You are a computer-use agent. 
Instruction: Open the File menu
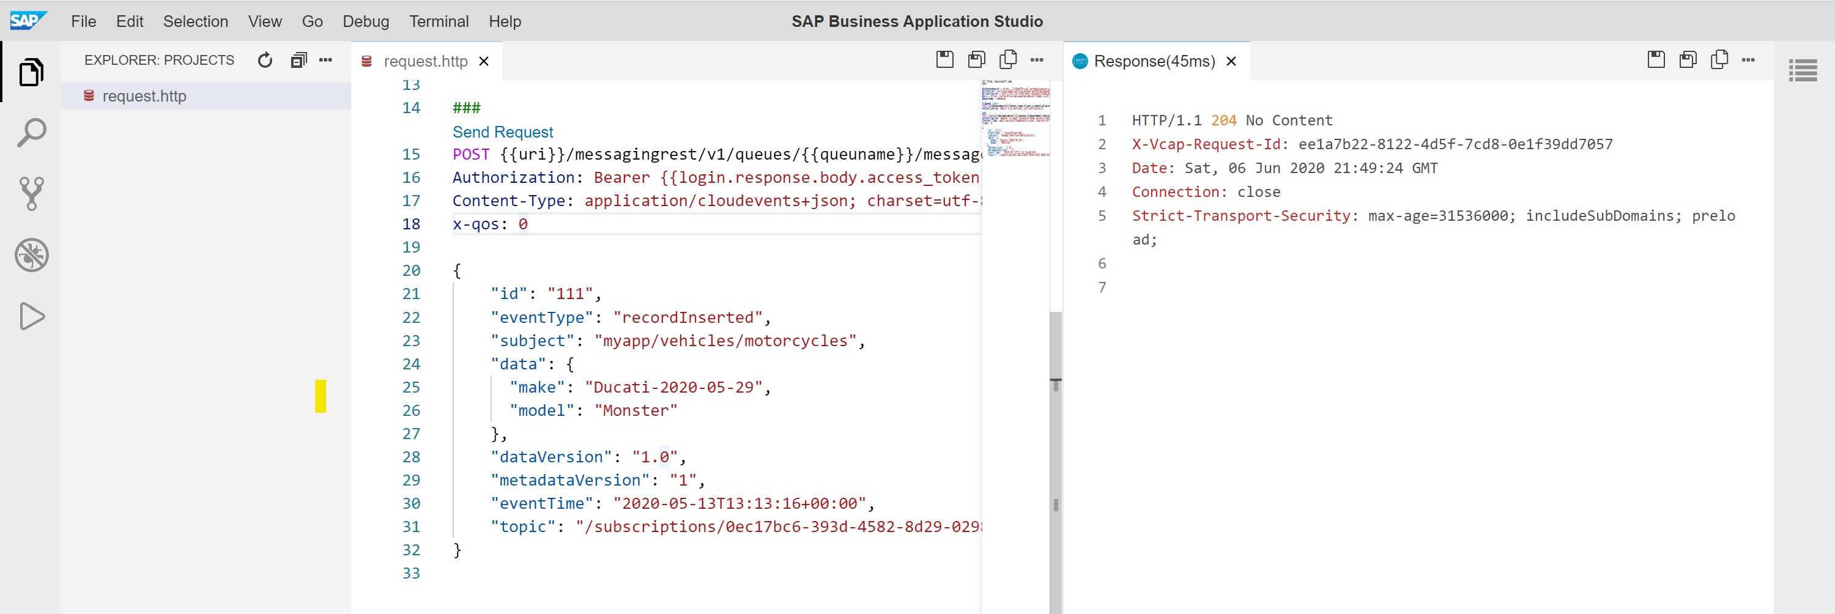pos(83,21)
